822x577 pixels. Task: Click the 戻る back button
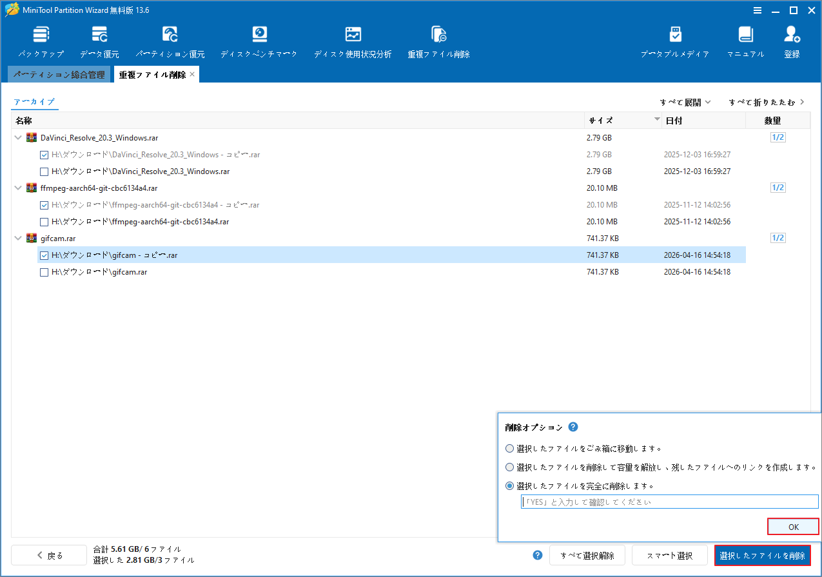(x=49, y=555)
